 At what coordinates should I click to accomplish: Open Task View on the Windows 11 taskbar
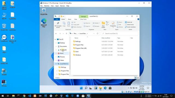[x=91, y=88]
